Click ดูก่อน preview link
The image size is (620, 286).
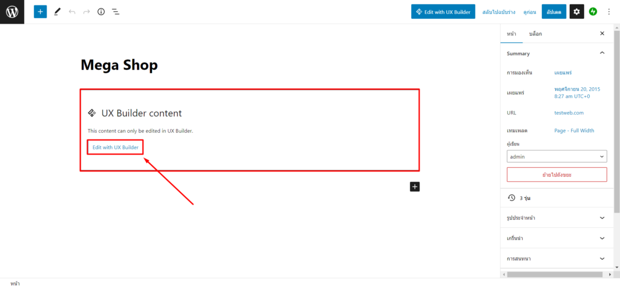pos(529,12)
